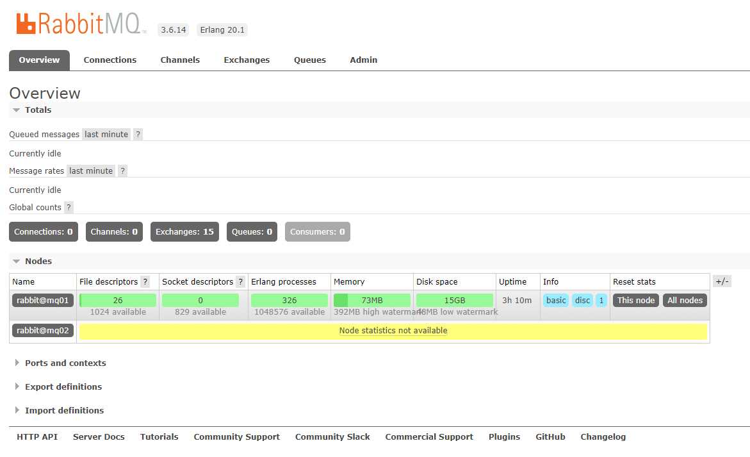Open help for Message rates
This screenshot has height=457, width=750.
(x=122, y=171)
